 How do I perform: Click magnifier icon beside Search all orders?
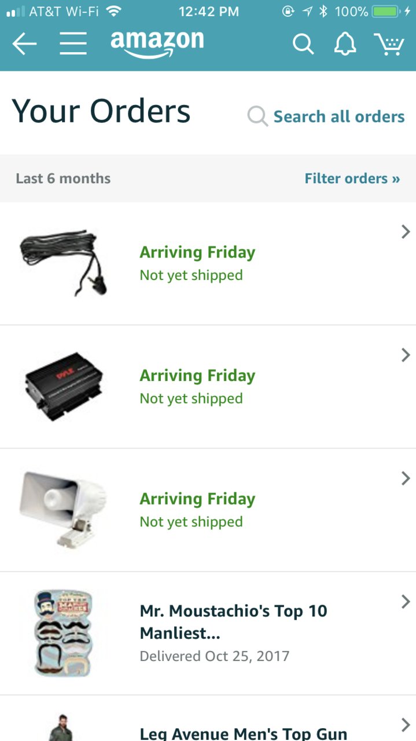tap(257, 117)
